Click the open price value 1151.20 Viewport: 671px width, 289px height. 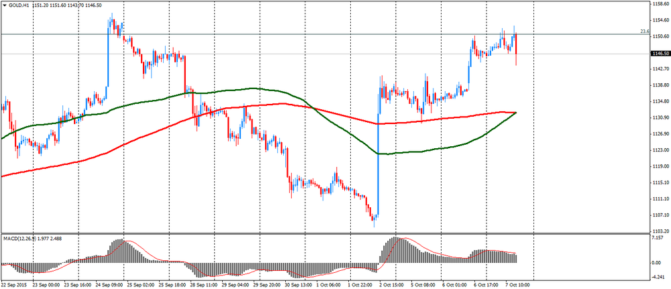(x=40, y=5)
